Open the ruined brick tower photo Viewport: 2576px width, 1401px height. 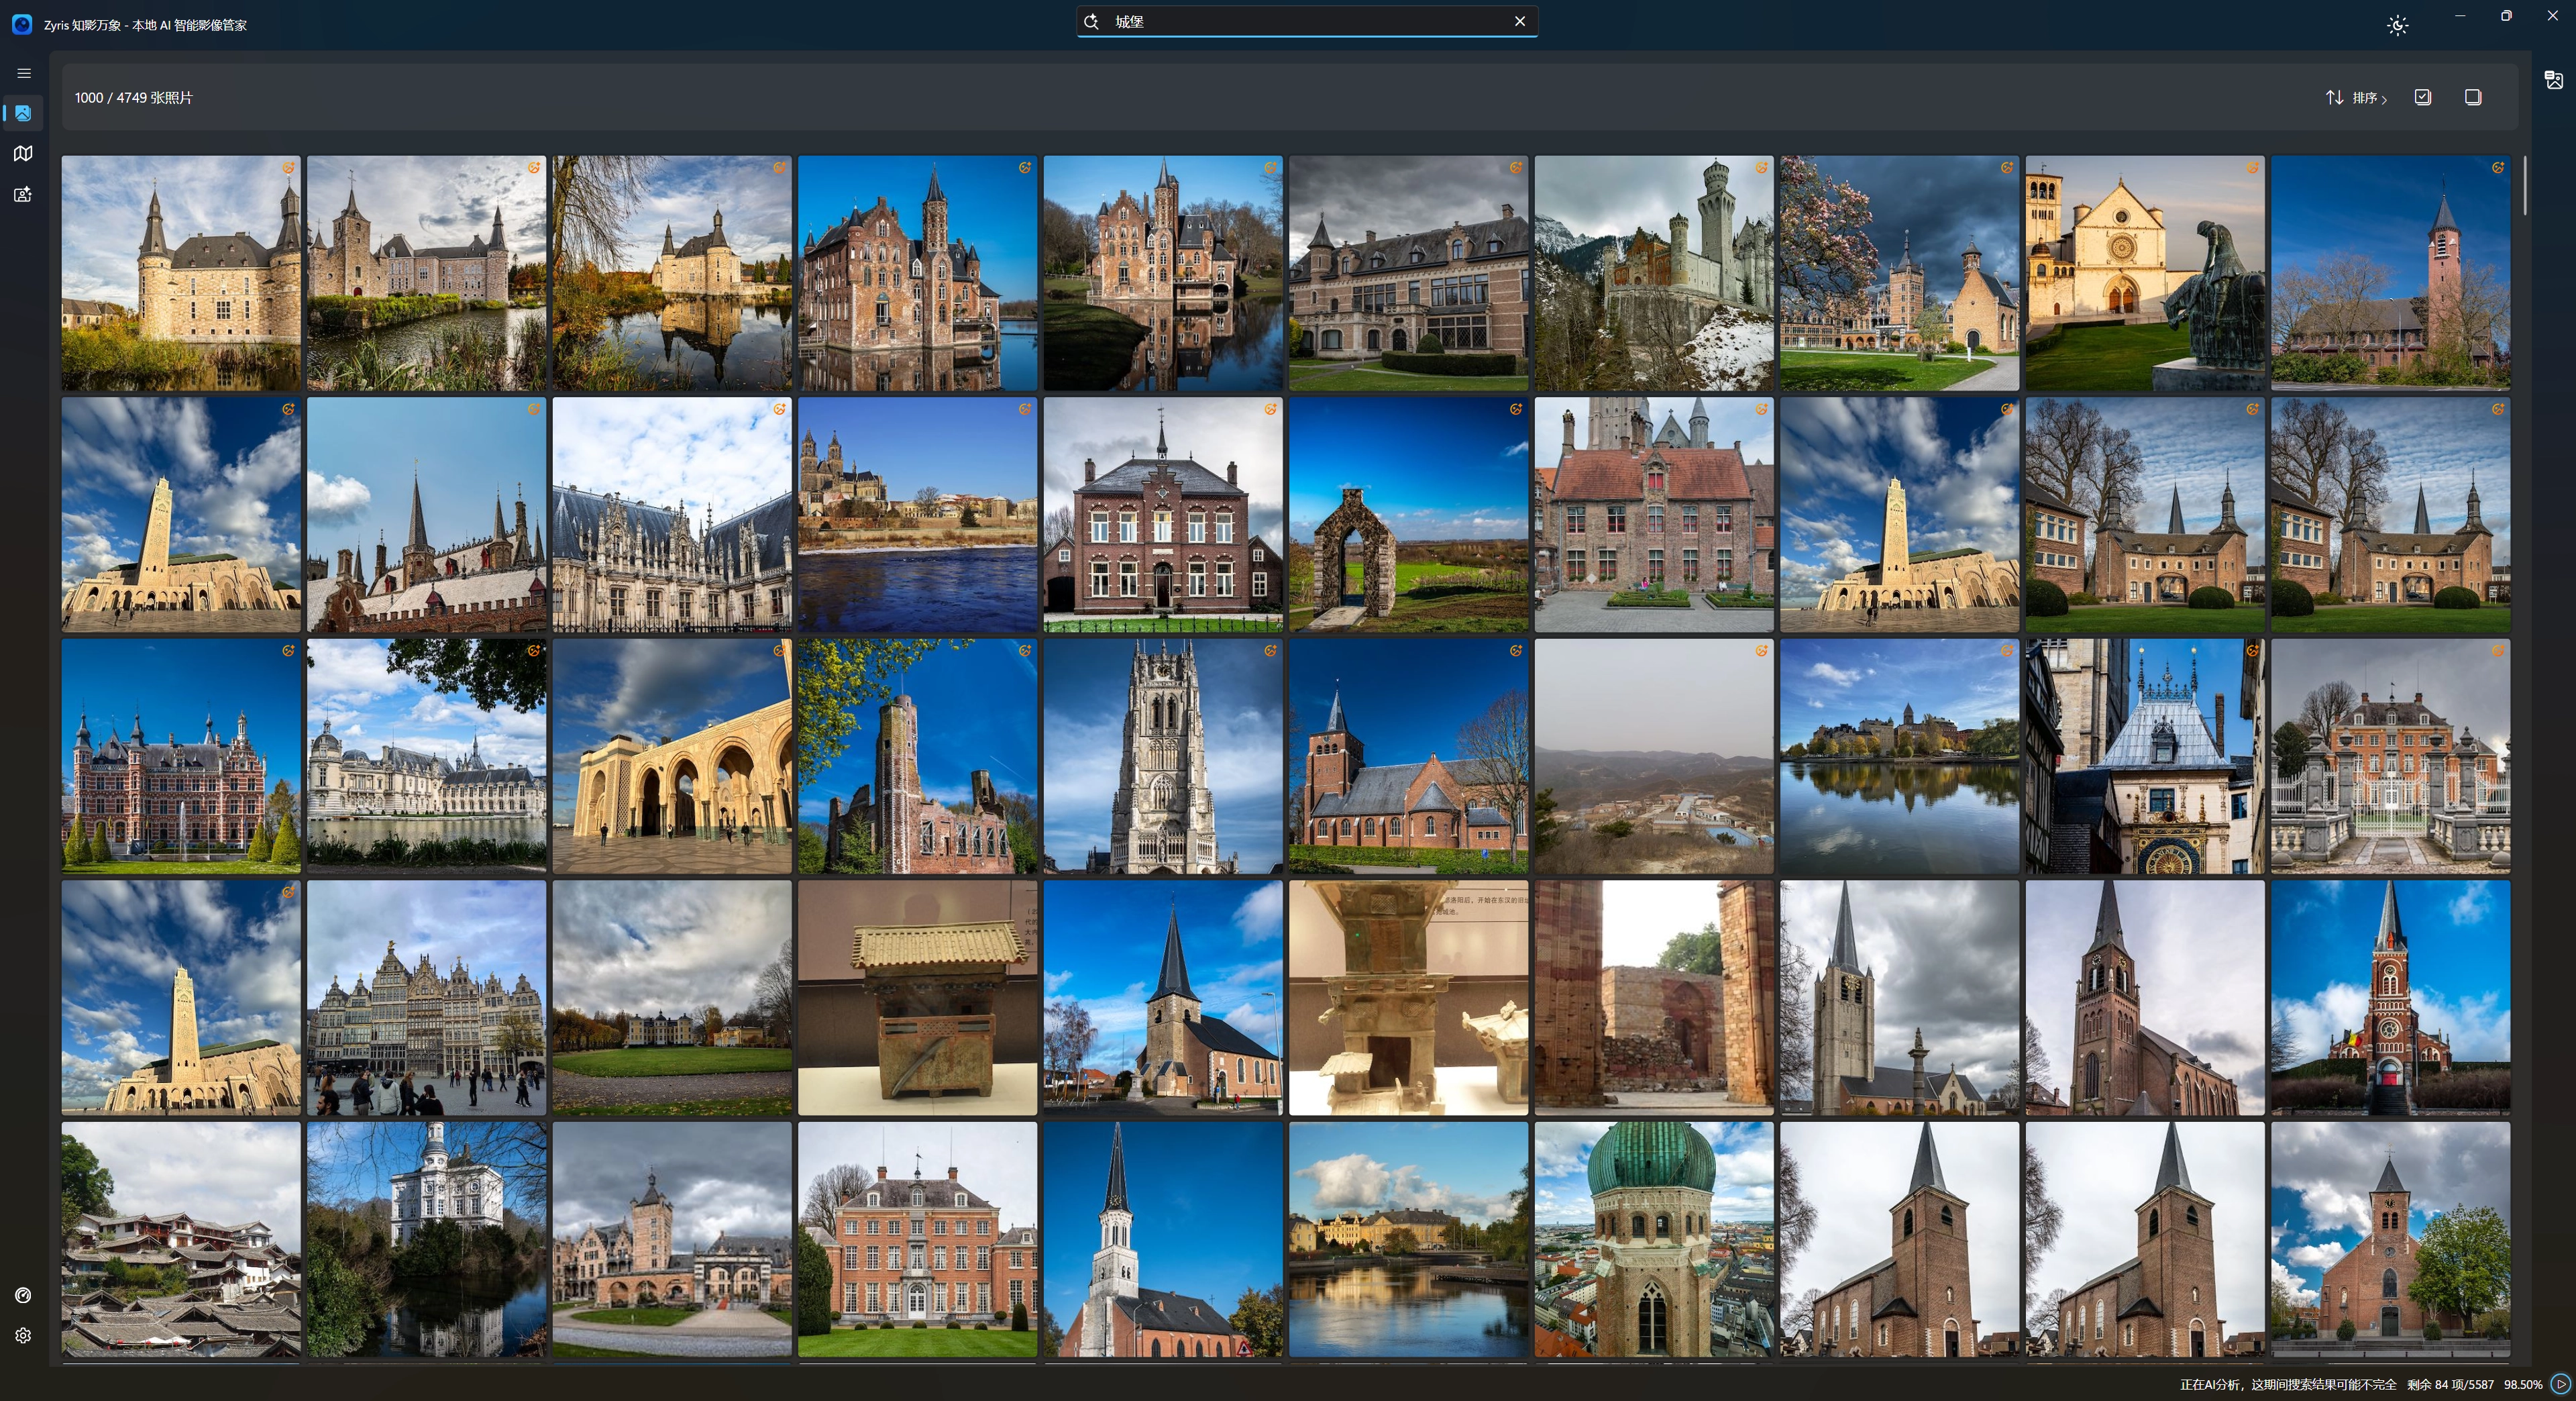(917, 757)
